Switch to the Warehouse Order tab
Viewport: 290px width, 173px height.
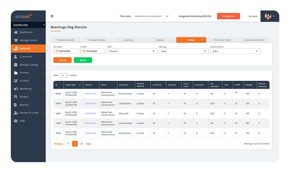[254, 40]
